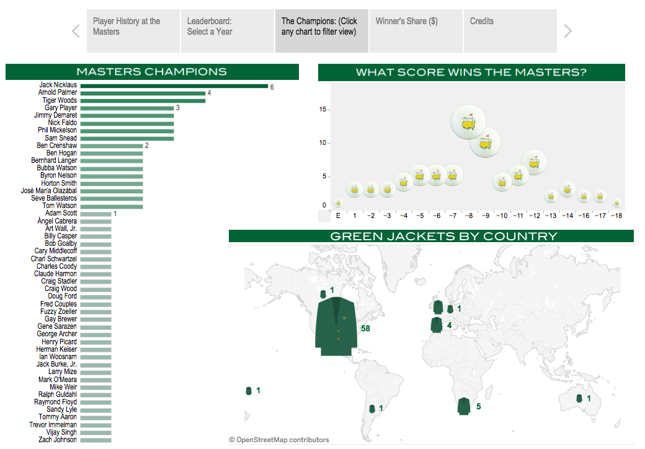Select the golf ball above score −4
The image size is (645, 449).
(404, 183)
